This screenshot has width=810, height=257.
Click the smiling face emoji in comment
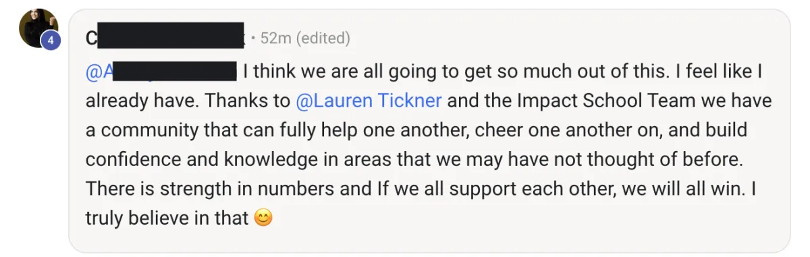pos(263,218)
